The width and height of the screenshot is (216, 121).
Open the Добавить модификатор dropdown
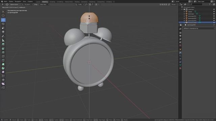[x=199, y=28]
